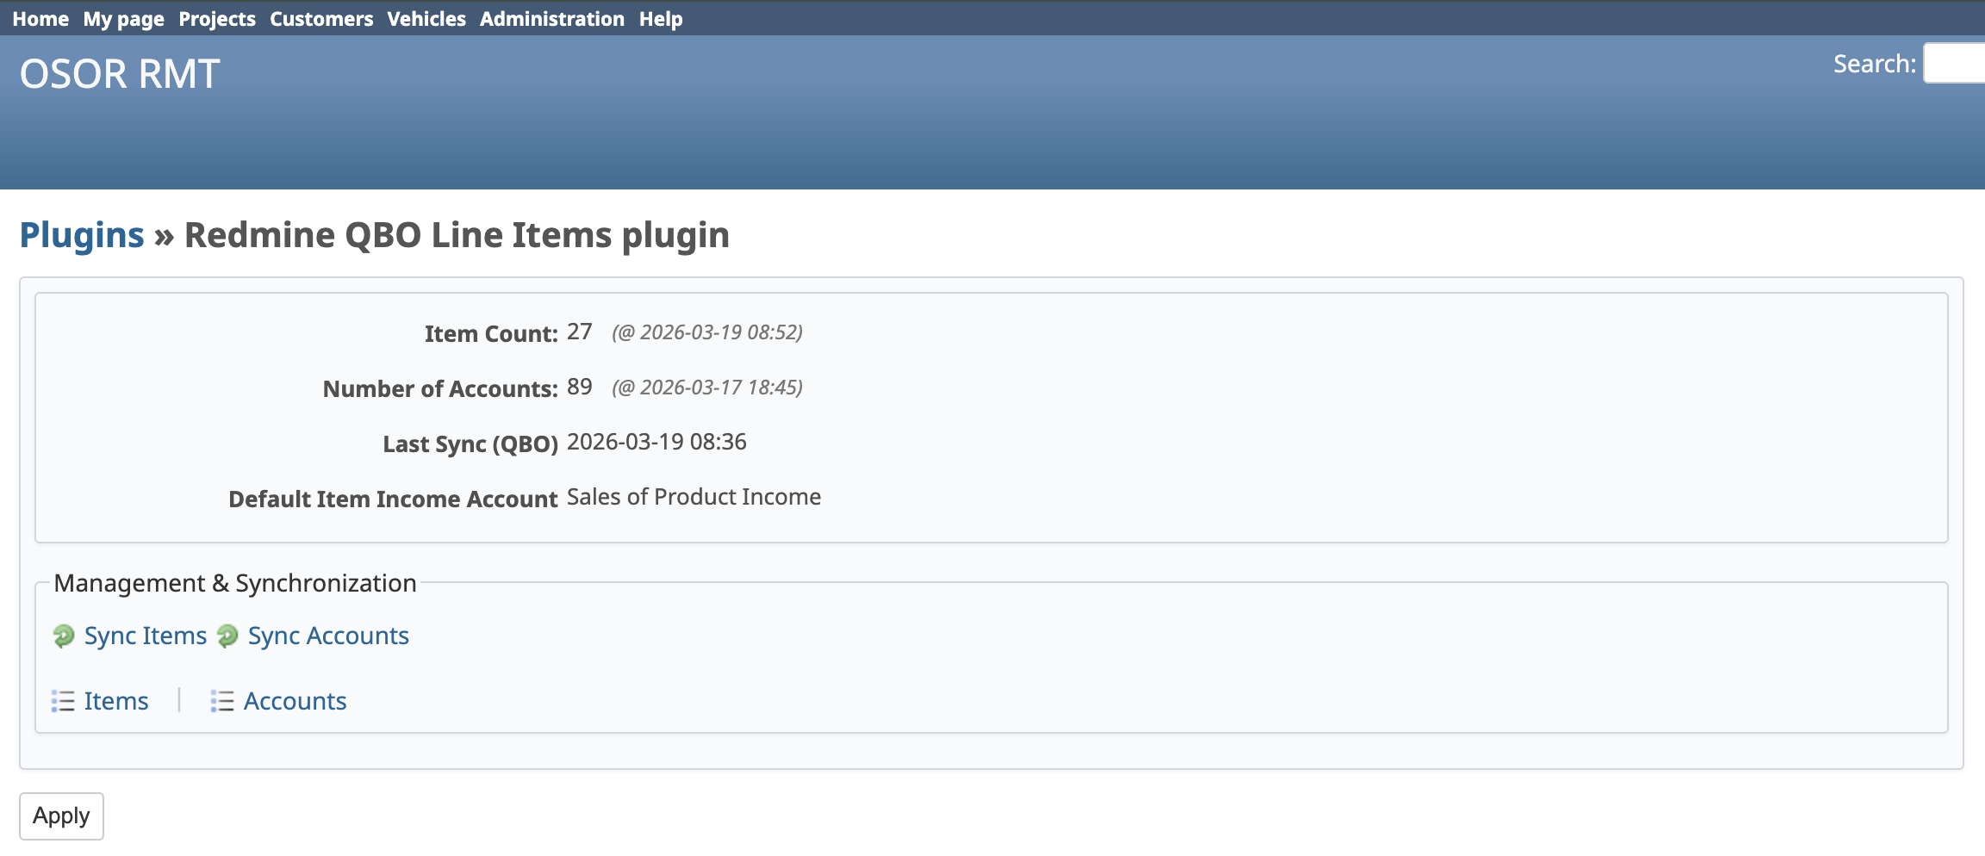Go back to Plugins breadcrumb link

point(82,235)
